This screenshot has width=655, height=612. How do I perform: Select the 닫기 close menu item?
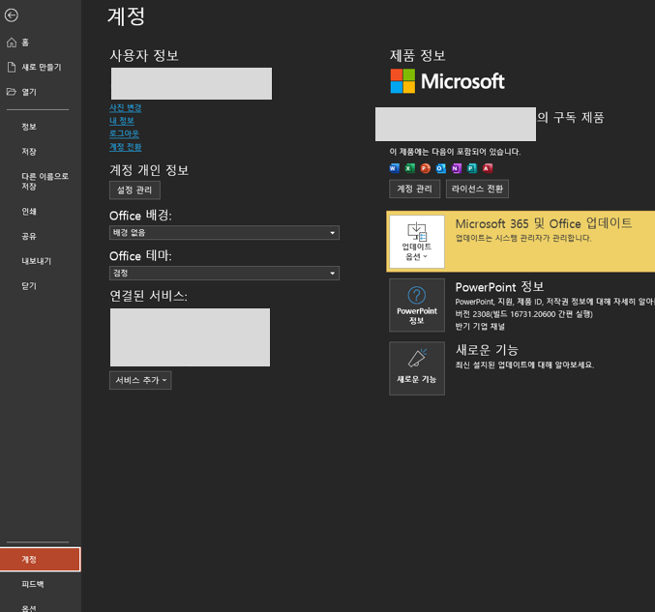point(41,286)
